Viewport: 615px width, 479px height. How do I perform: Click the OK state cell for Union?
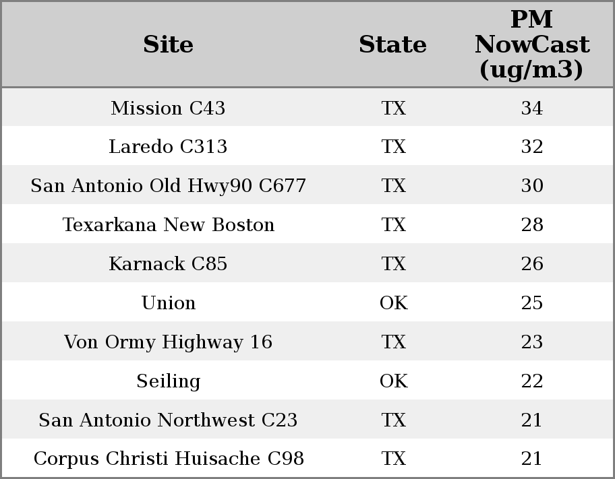pos(393,303)
